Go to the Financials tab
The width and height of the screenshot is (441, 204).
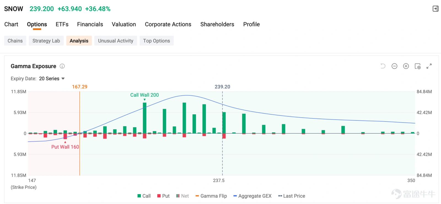pos(90,24)
